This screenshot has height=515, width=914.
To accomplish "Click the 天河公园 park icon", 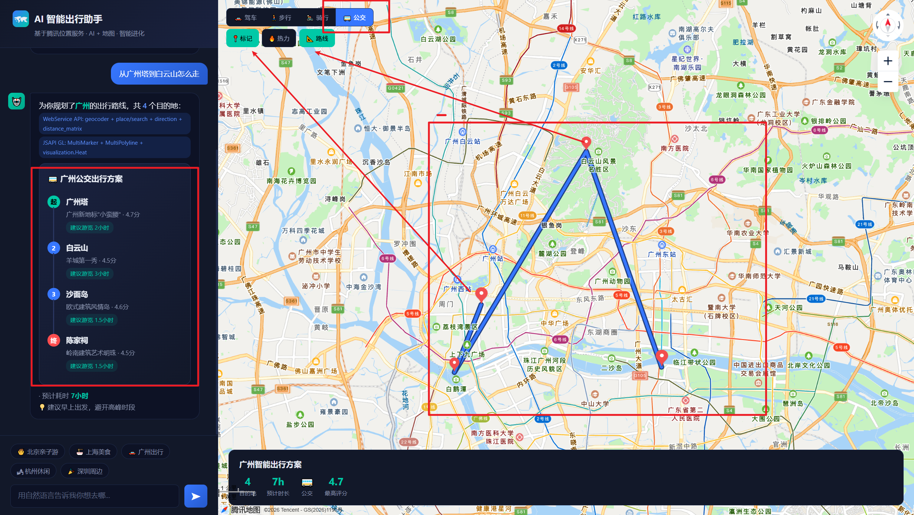I will [x=769, y=308].
